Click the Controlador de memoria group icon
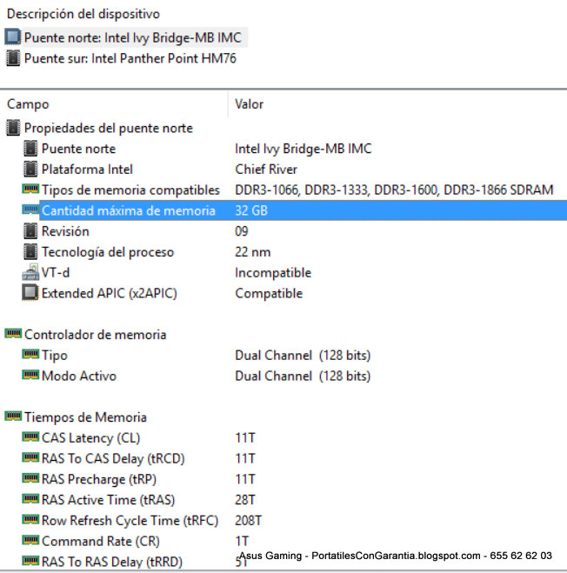 click(13, 334)
